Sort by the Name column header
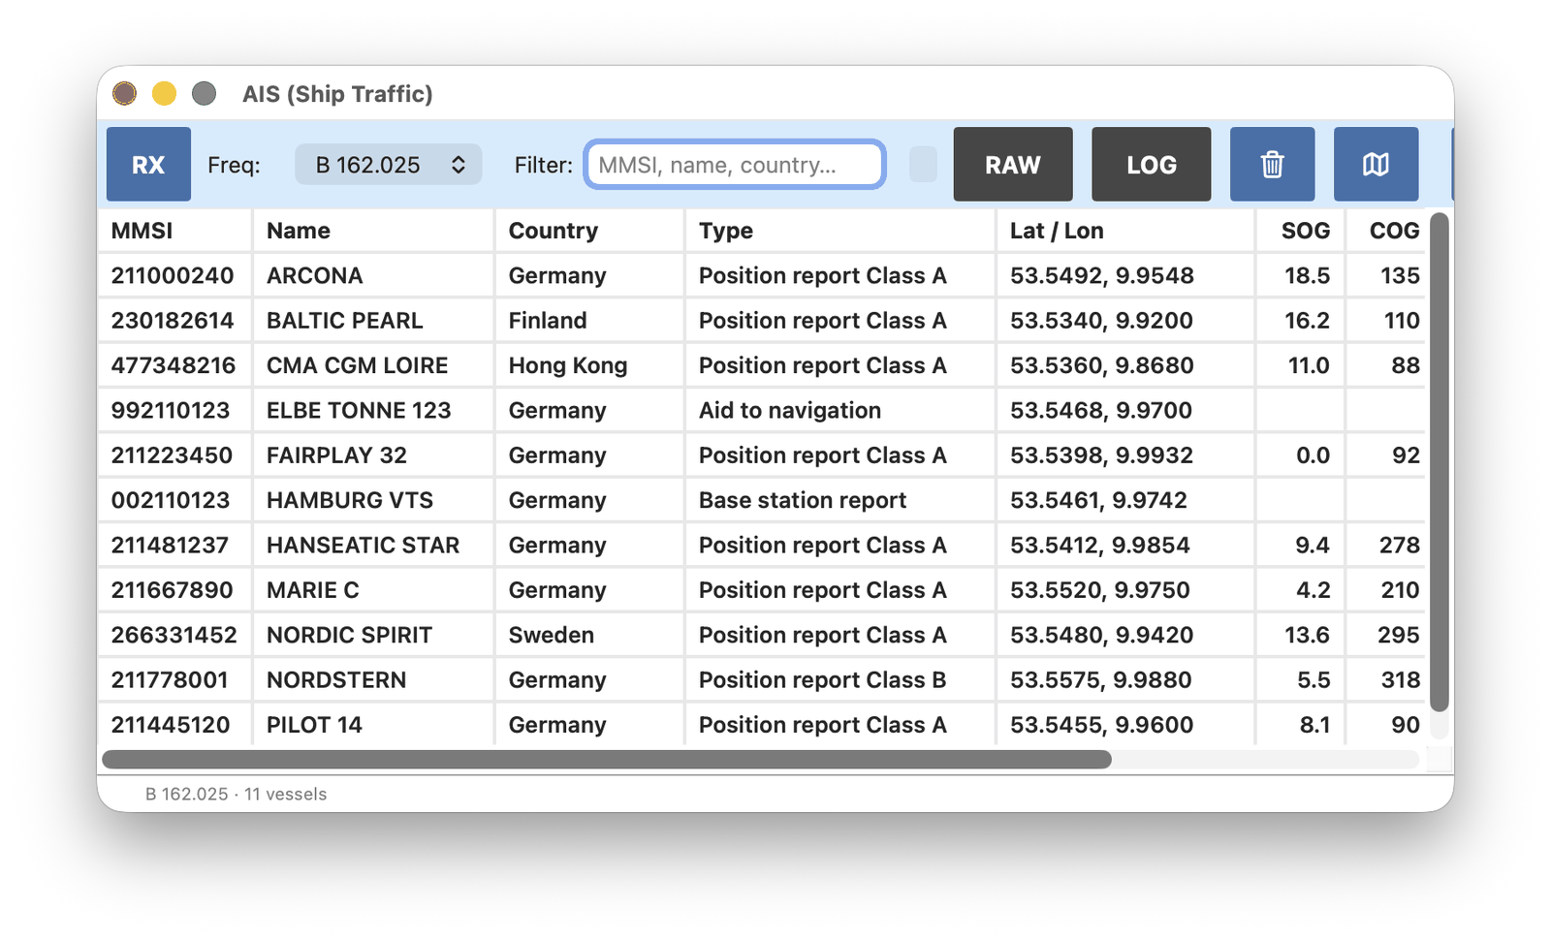Image resolution: width=1551 pixels, height=940 pixels. point(373,231)
